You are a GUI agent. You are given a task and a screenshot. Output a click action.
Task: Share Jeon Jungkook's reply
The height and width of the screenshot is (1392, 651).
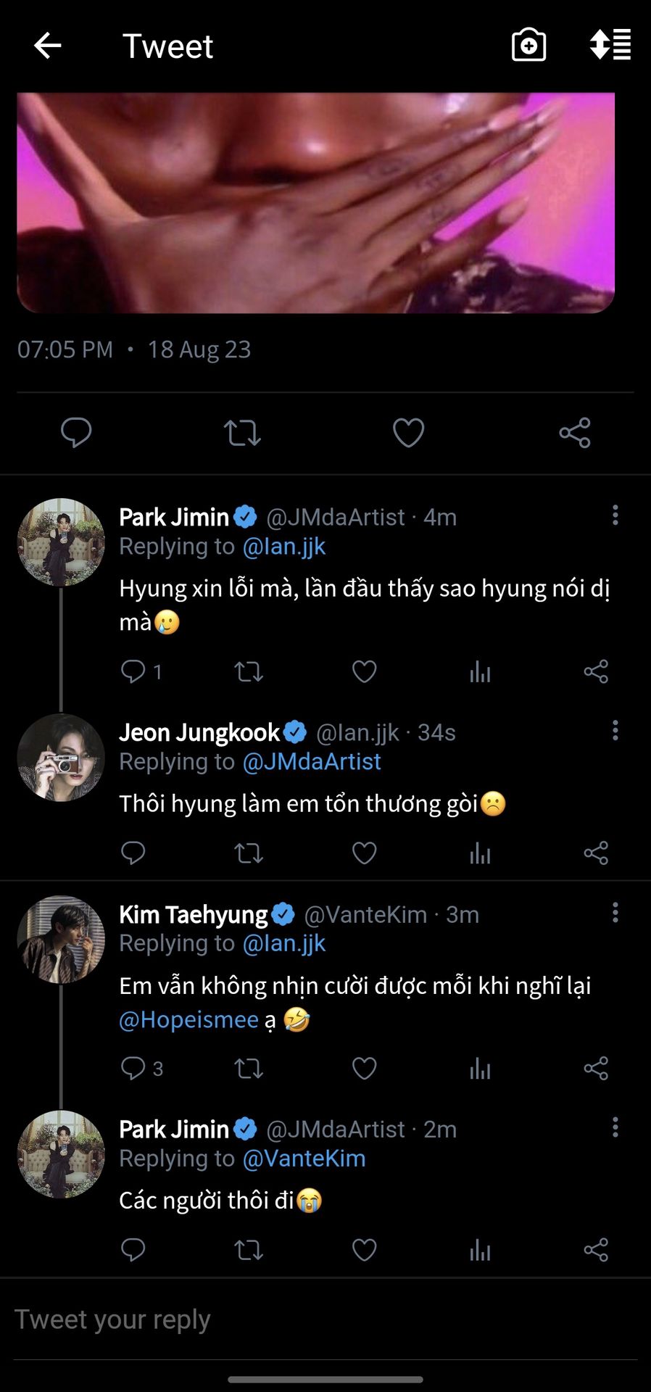pyautogui.click(x=596, y=853)
